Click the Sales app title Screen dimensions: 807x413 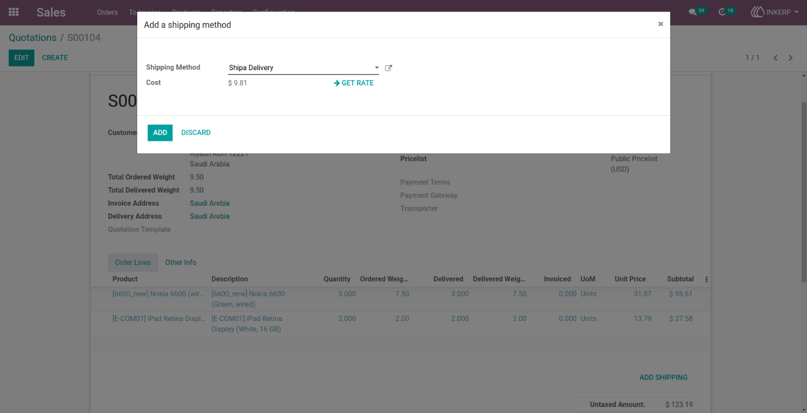coord(51,12)
